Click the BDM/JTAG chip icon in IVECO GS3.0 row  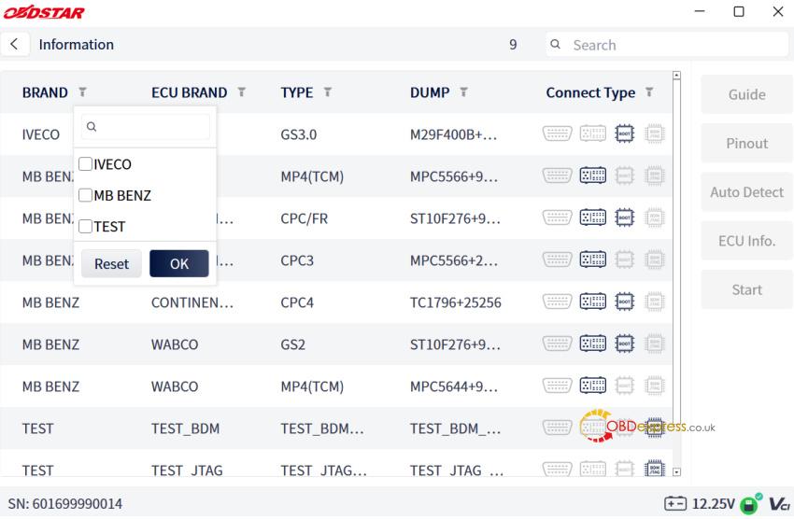click(654, 134)
